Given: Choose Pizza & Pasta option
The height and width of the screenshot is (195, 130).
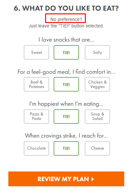Looking at the screenshot, I should (36, 116).
